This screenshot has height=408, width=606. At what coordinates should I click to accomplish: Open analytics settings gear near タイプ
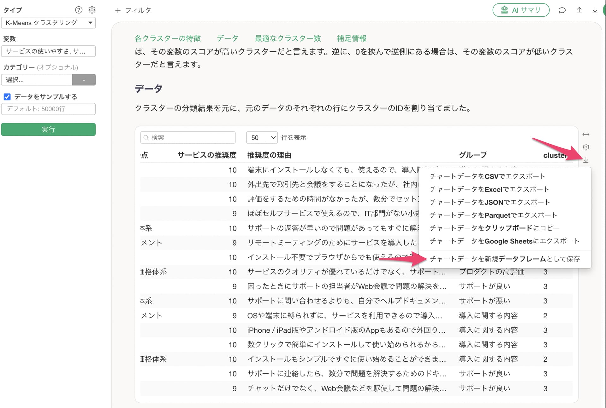pos(92,10)
